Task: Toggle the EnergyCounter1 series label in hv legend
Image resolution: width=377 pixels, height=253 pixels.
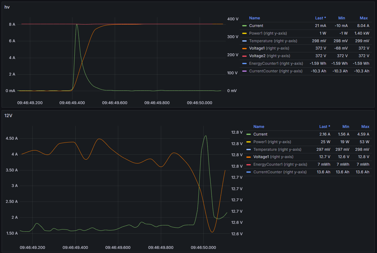Action: coord(276,64)
